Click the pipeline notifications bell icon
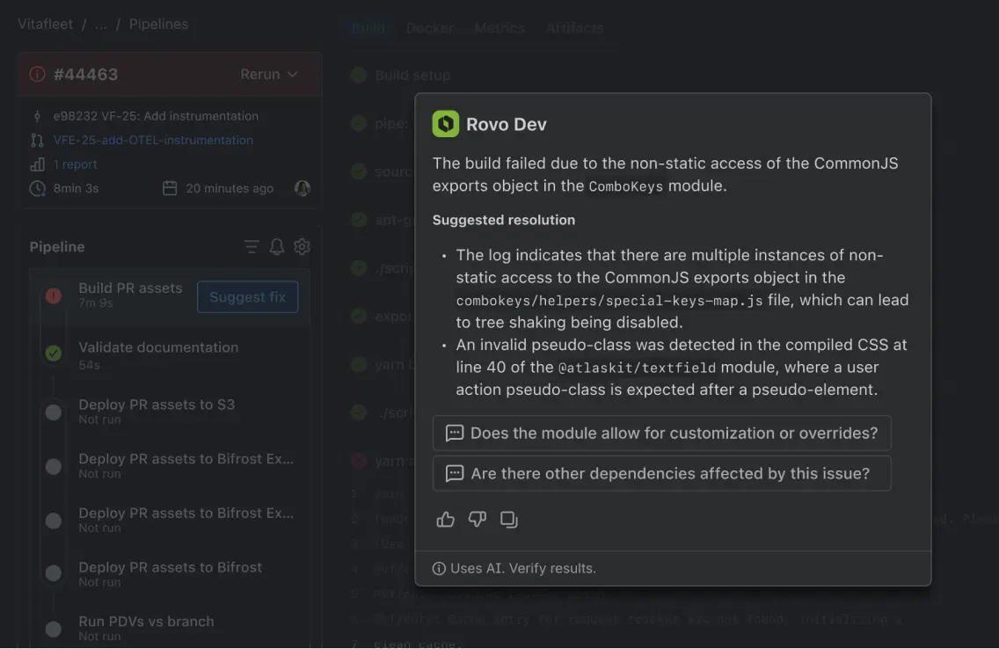This screenshot has height=649, width=999. [x=277, y=247]
